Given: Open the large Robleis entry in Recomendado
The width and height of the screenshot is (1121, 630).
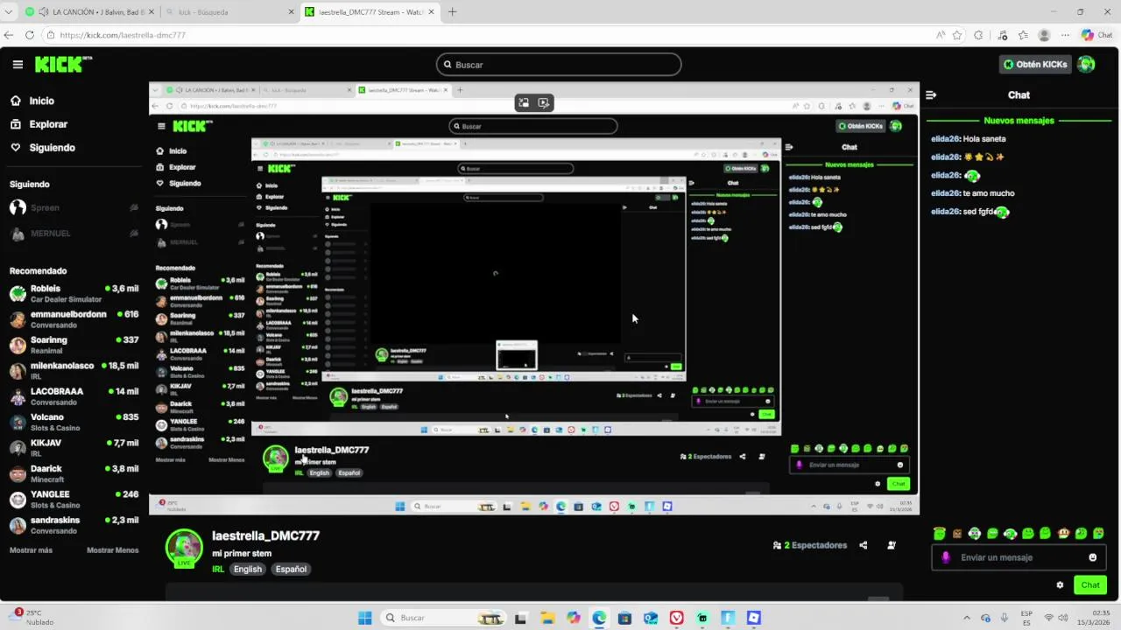Looking at the screenshot, I should pos(74,293).
